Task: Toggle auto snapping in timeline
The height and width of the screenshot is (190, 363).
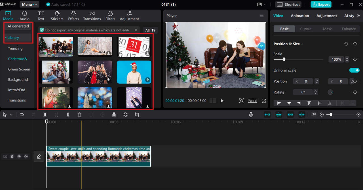Action: [279, 115]
